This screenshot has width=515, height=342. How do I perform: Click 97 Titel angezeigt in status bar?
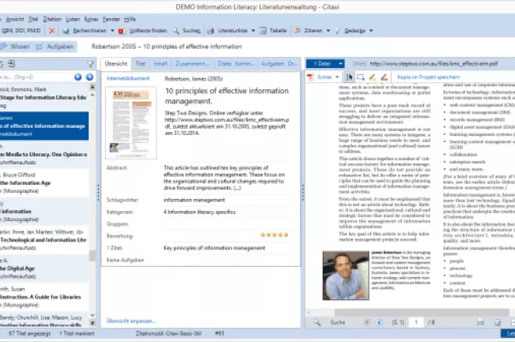tap(29, 333)
